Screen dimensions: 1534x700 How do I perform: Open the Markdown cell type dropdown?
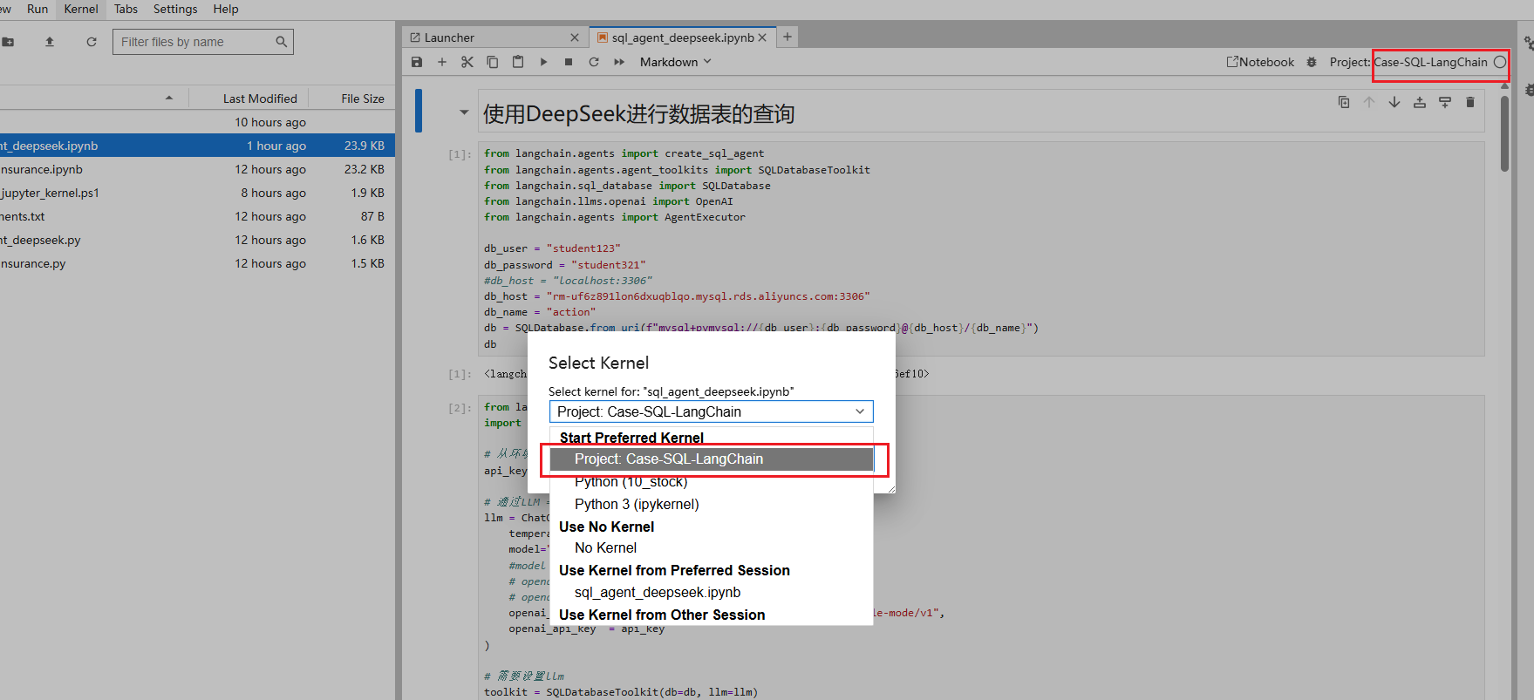click(676, 62)
